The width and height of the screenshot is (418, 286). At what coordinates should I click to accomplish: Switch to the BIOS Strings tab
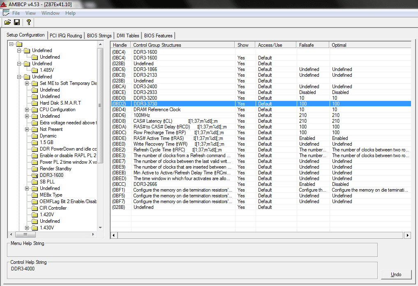[99, 36]
